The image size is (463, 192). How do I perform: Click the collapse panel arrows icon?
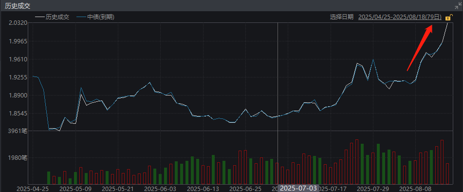click(458, 5)
